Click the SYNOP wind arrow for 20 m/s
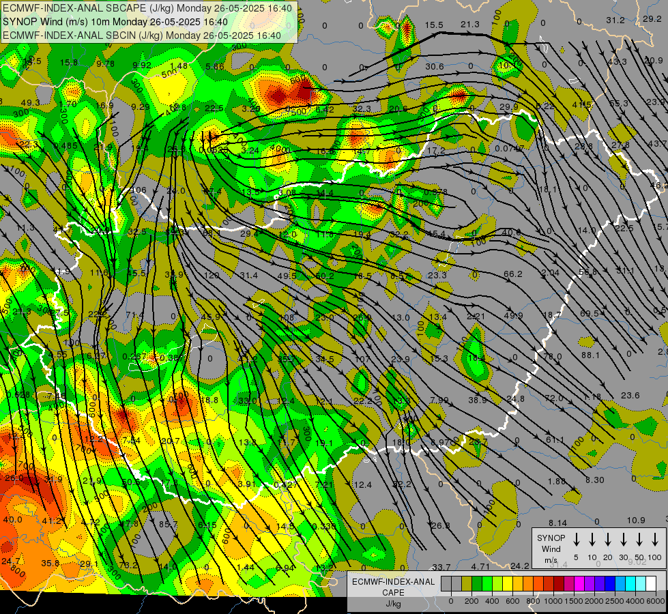The width and height of the screenshot is (668, 614). (607, 540)
